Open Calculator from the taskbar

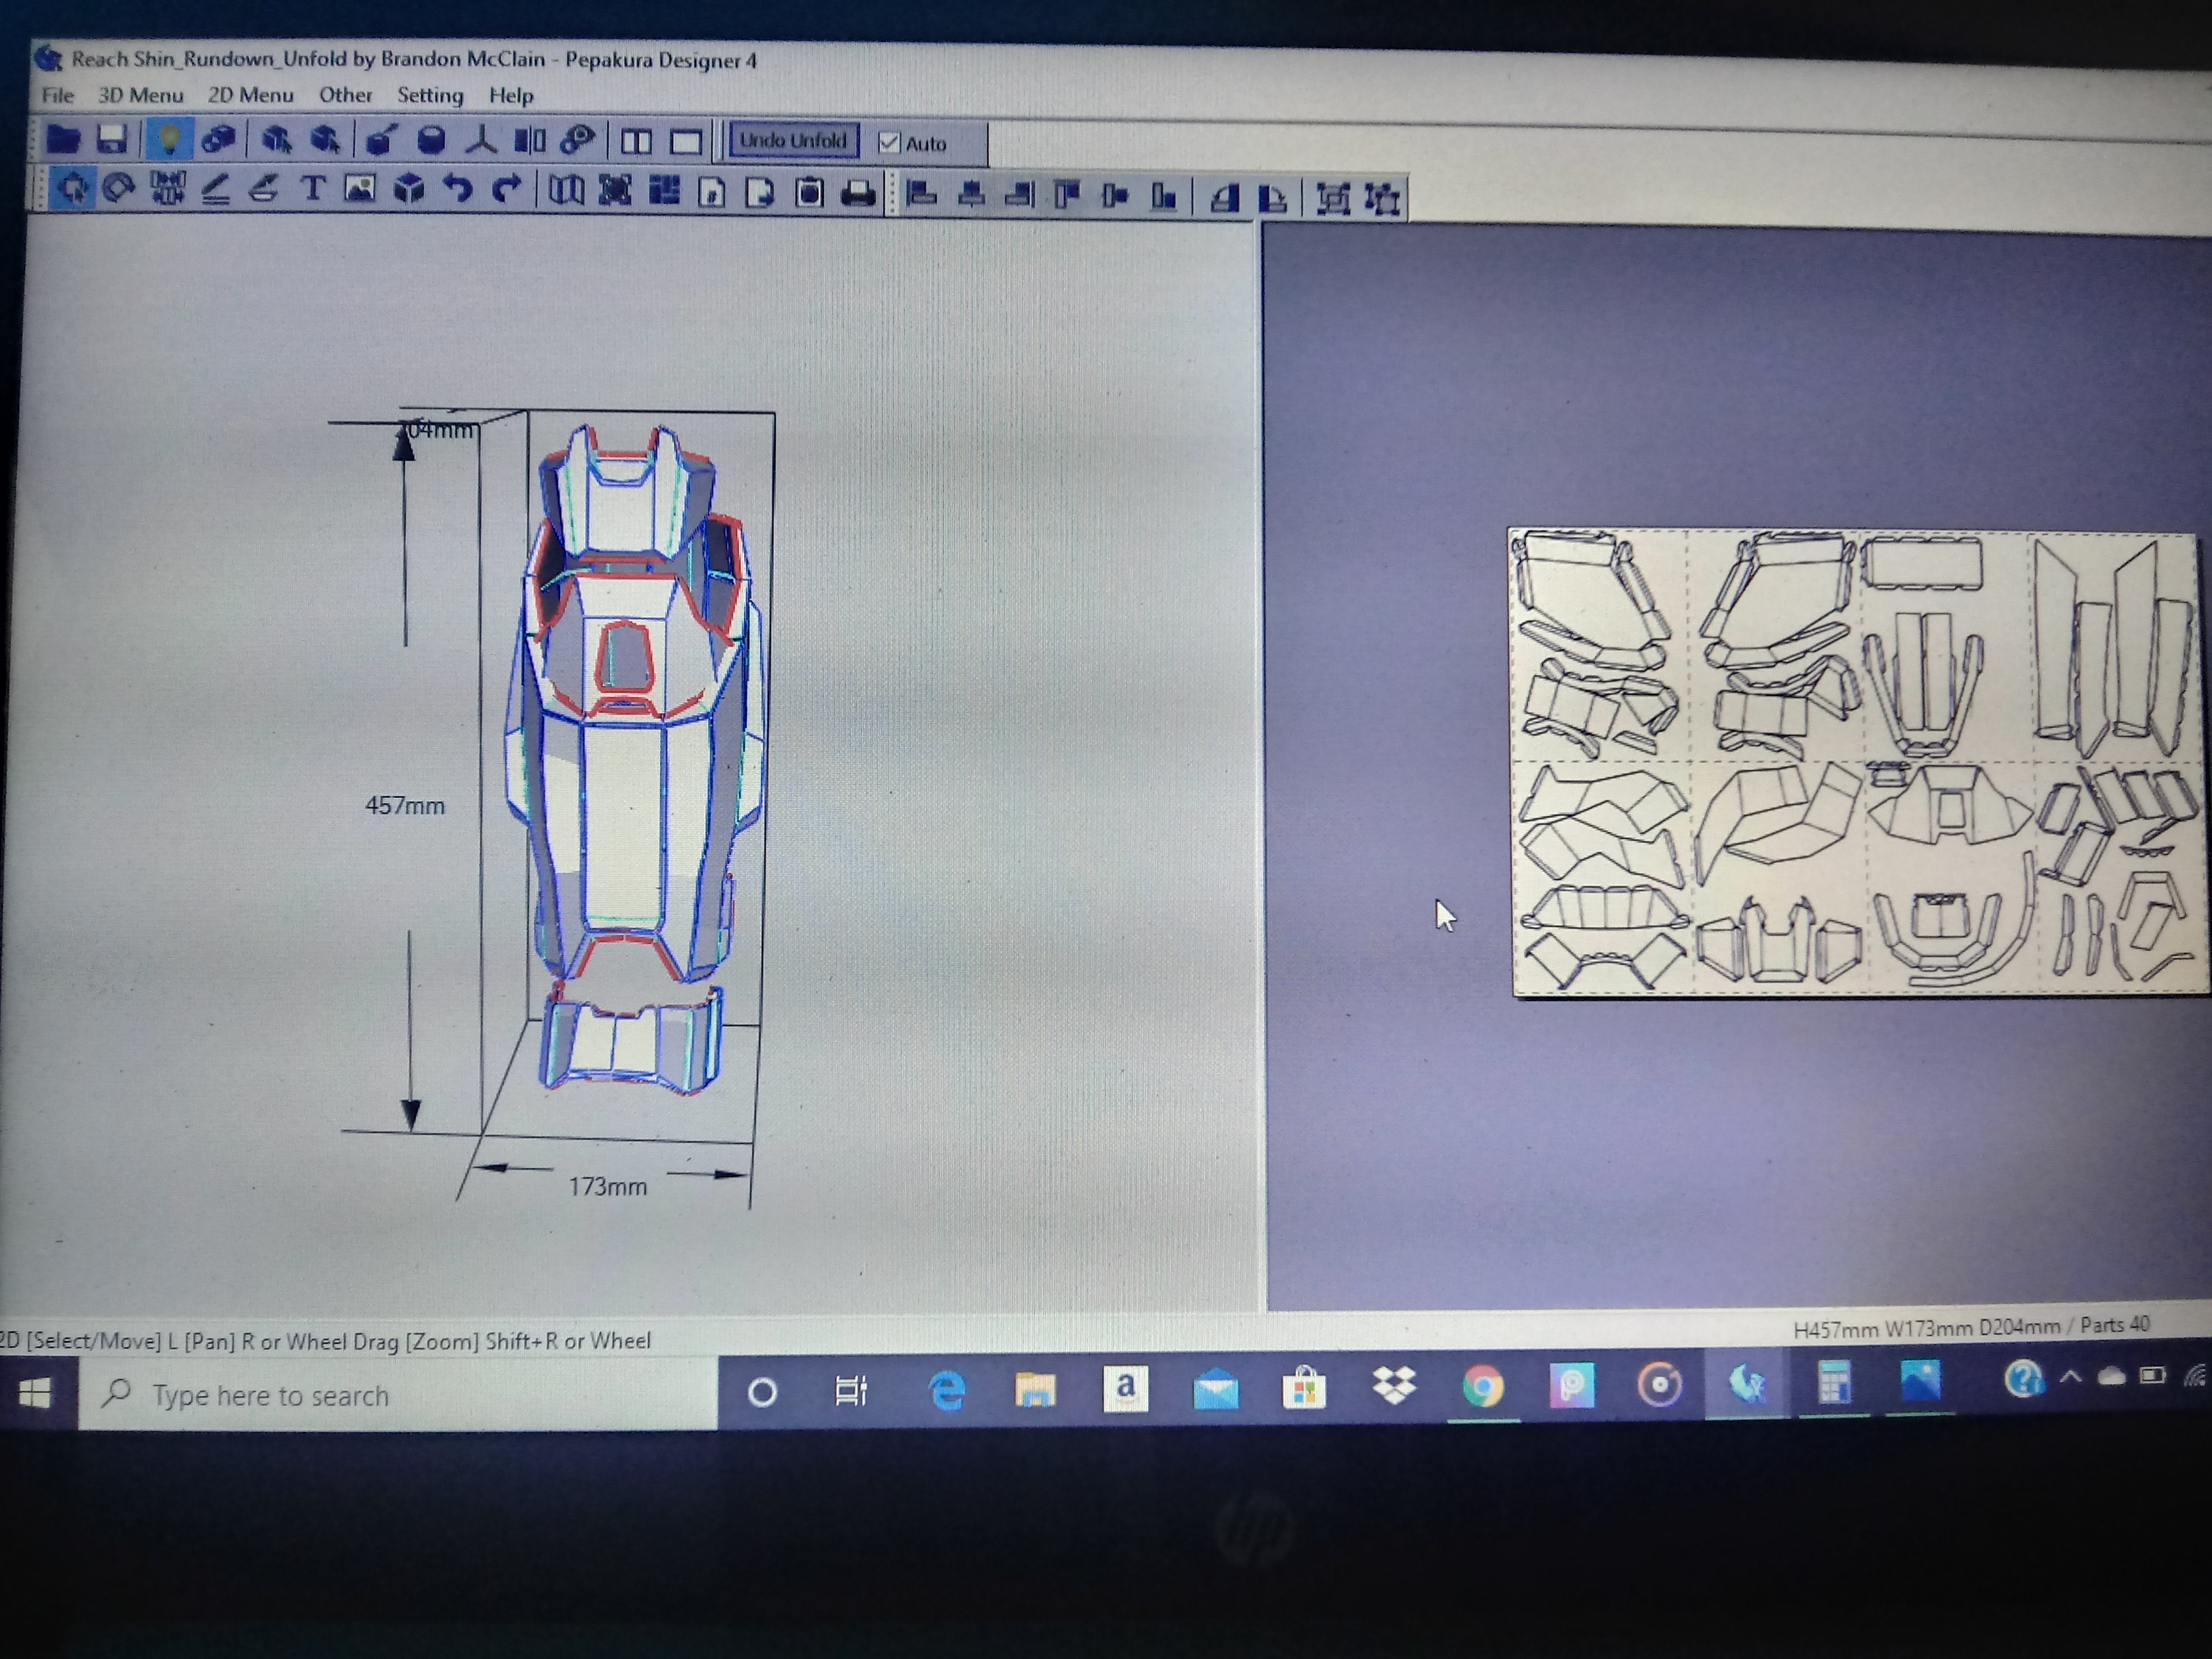point(1833,1383)
